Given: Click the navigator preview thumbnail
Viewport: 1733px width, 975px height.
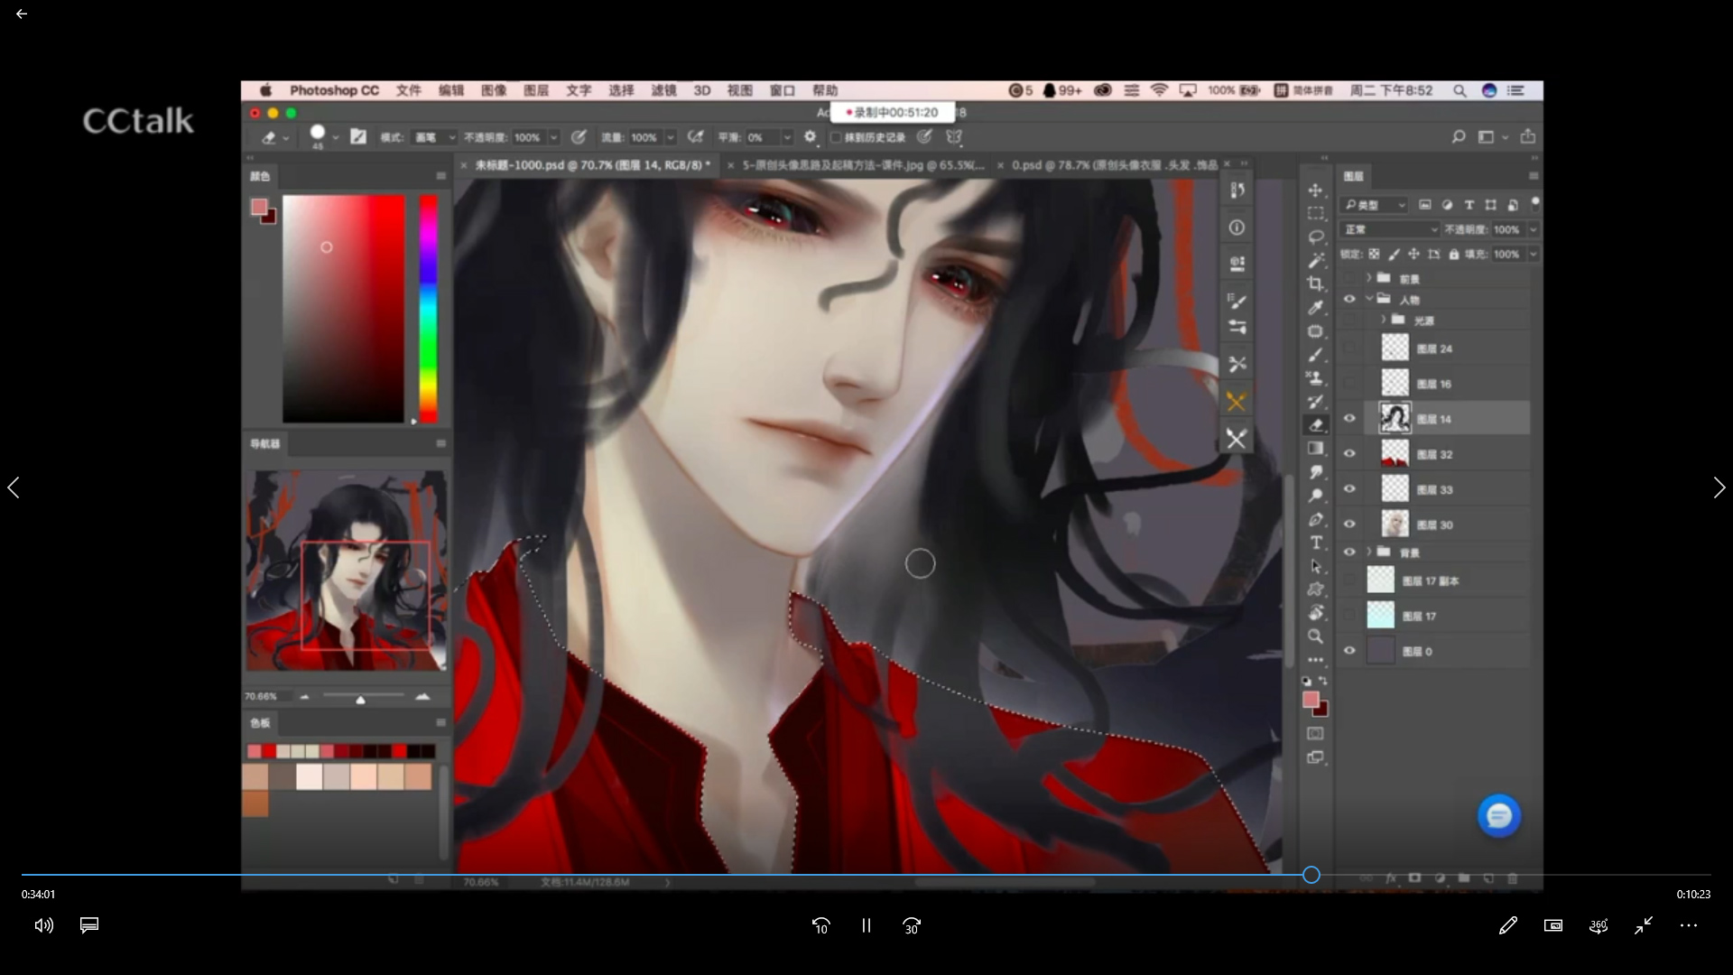Looking at the screenshot, I should pyautogui.click(x=347, y=571).
